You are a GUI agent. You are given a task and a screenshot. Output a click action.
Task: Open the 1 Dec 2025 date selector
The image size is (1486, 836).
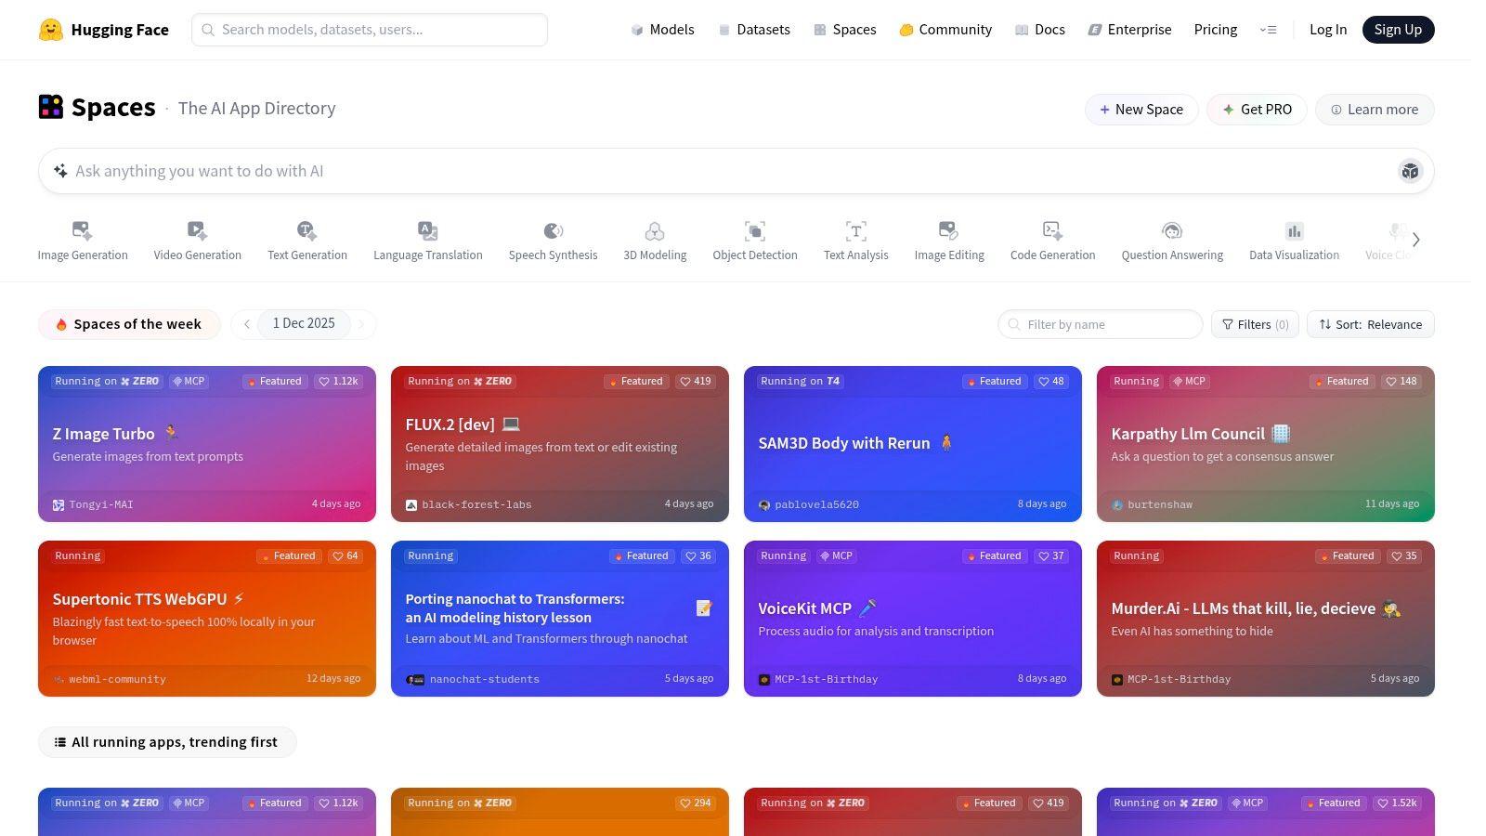pos(304,323)
